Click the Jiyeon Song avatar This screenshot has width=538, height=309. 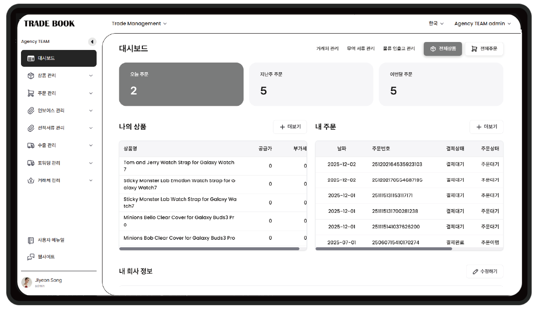click(27, 282)
